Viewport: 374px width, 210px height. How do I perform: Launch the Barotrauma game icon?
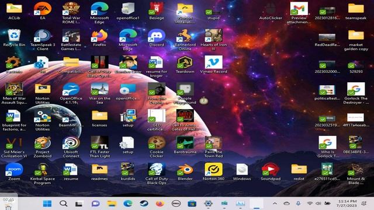point(185,143)
